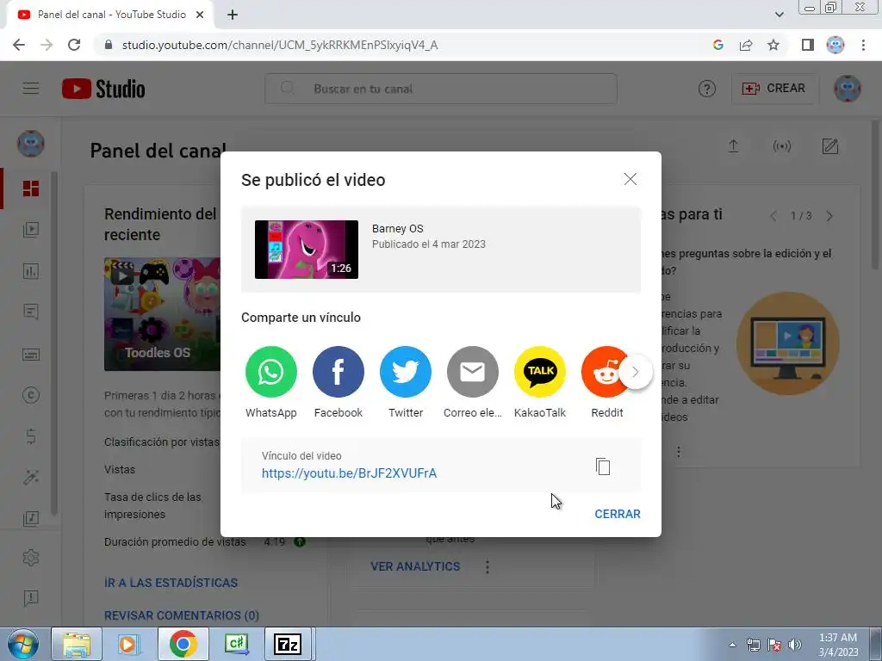This screenshot has width=882, height=661.
Task: Click IR A LAS ESTADÍSTICAS link
Action: 171,583
